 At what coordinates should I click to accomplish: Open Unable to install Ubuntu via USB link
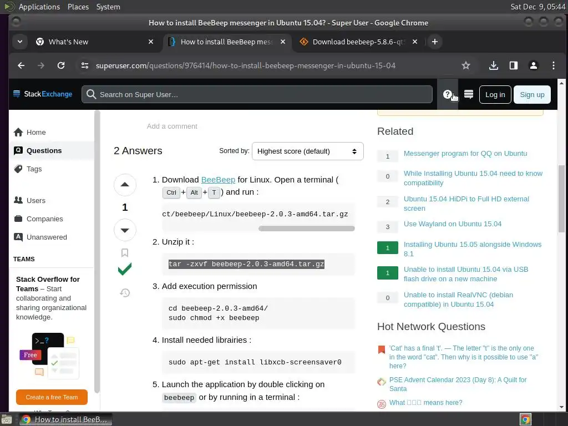click(466, 274)
